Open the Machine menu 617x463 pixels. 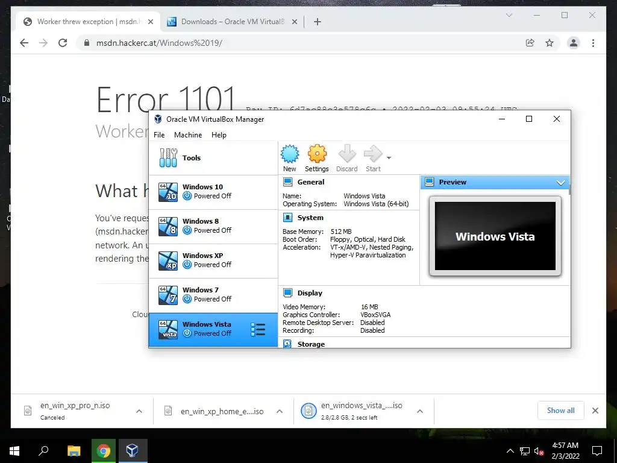coord(188,135)
